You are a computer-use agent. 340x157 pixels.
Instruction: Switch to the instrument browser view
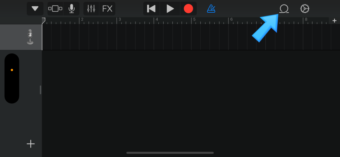[x=55, y=9]
